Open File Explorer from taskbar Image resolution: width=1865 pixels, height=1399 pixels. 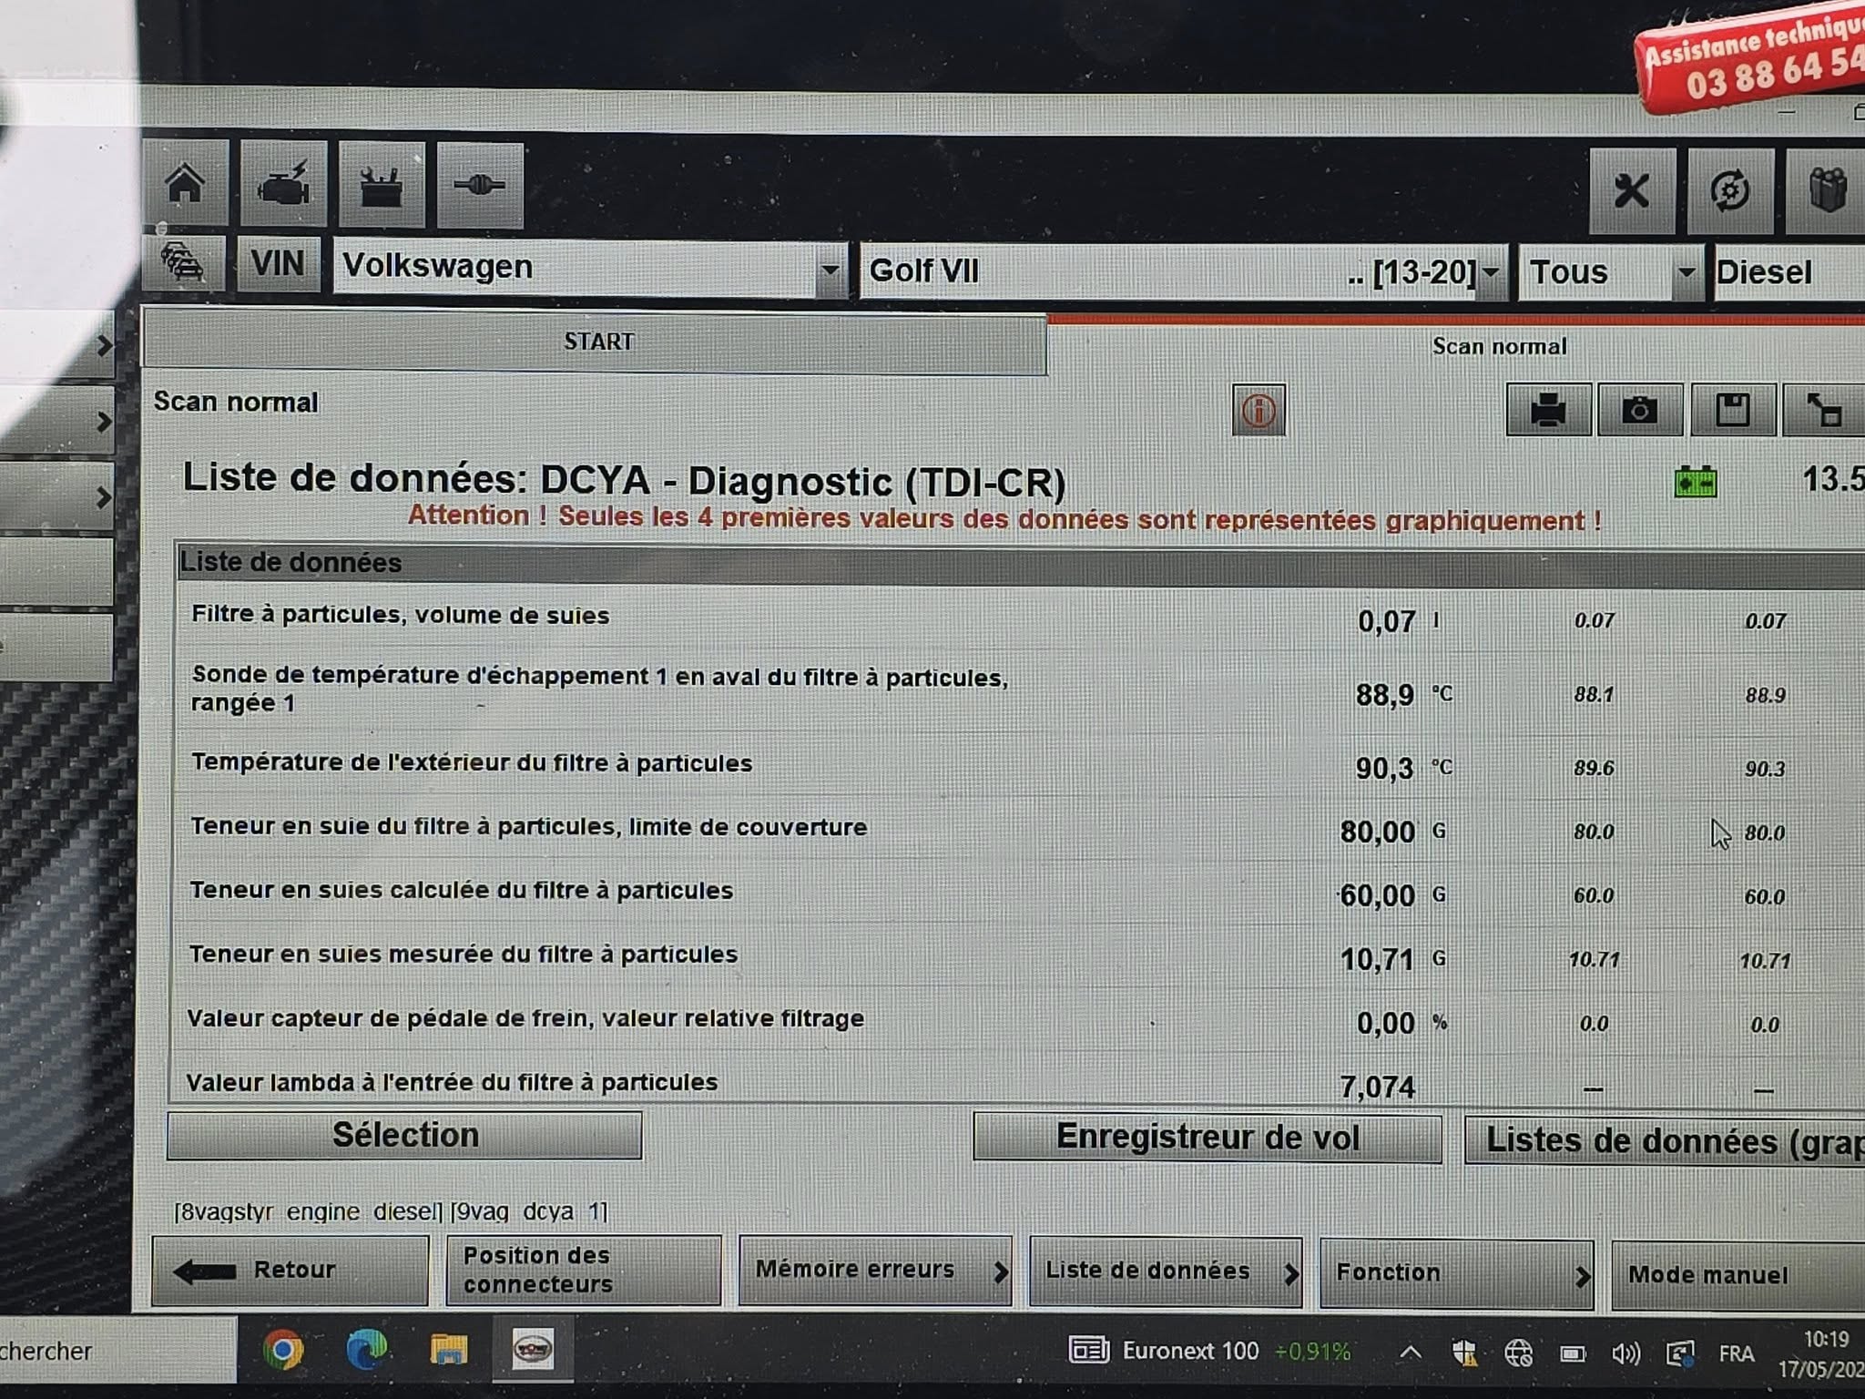(448, 1350)
